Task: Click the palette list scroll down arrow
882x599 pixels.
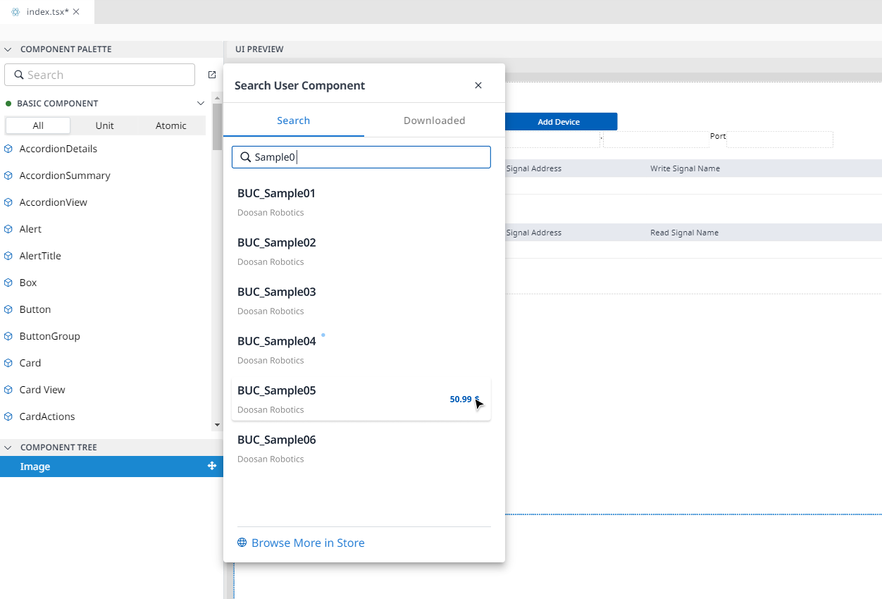Action: [217, 425]
